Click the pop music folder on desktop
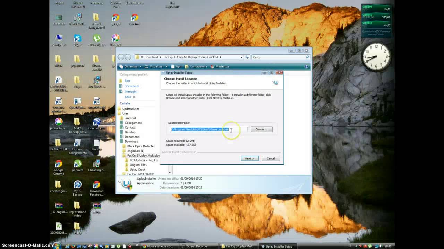The height and width of the screenshot is (249, 444). [x=77, y=61]
